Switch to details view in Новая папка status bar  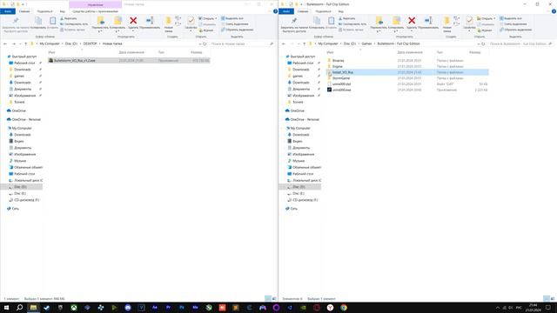pyautogui.click(x=268, y=299)
